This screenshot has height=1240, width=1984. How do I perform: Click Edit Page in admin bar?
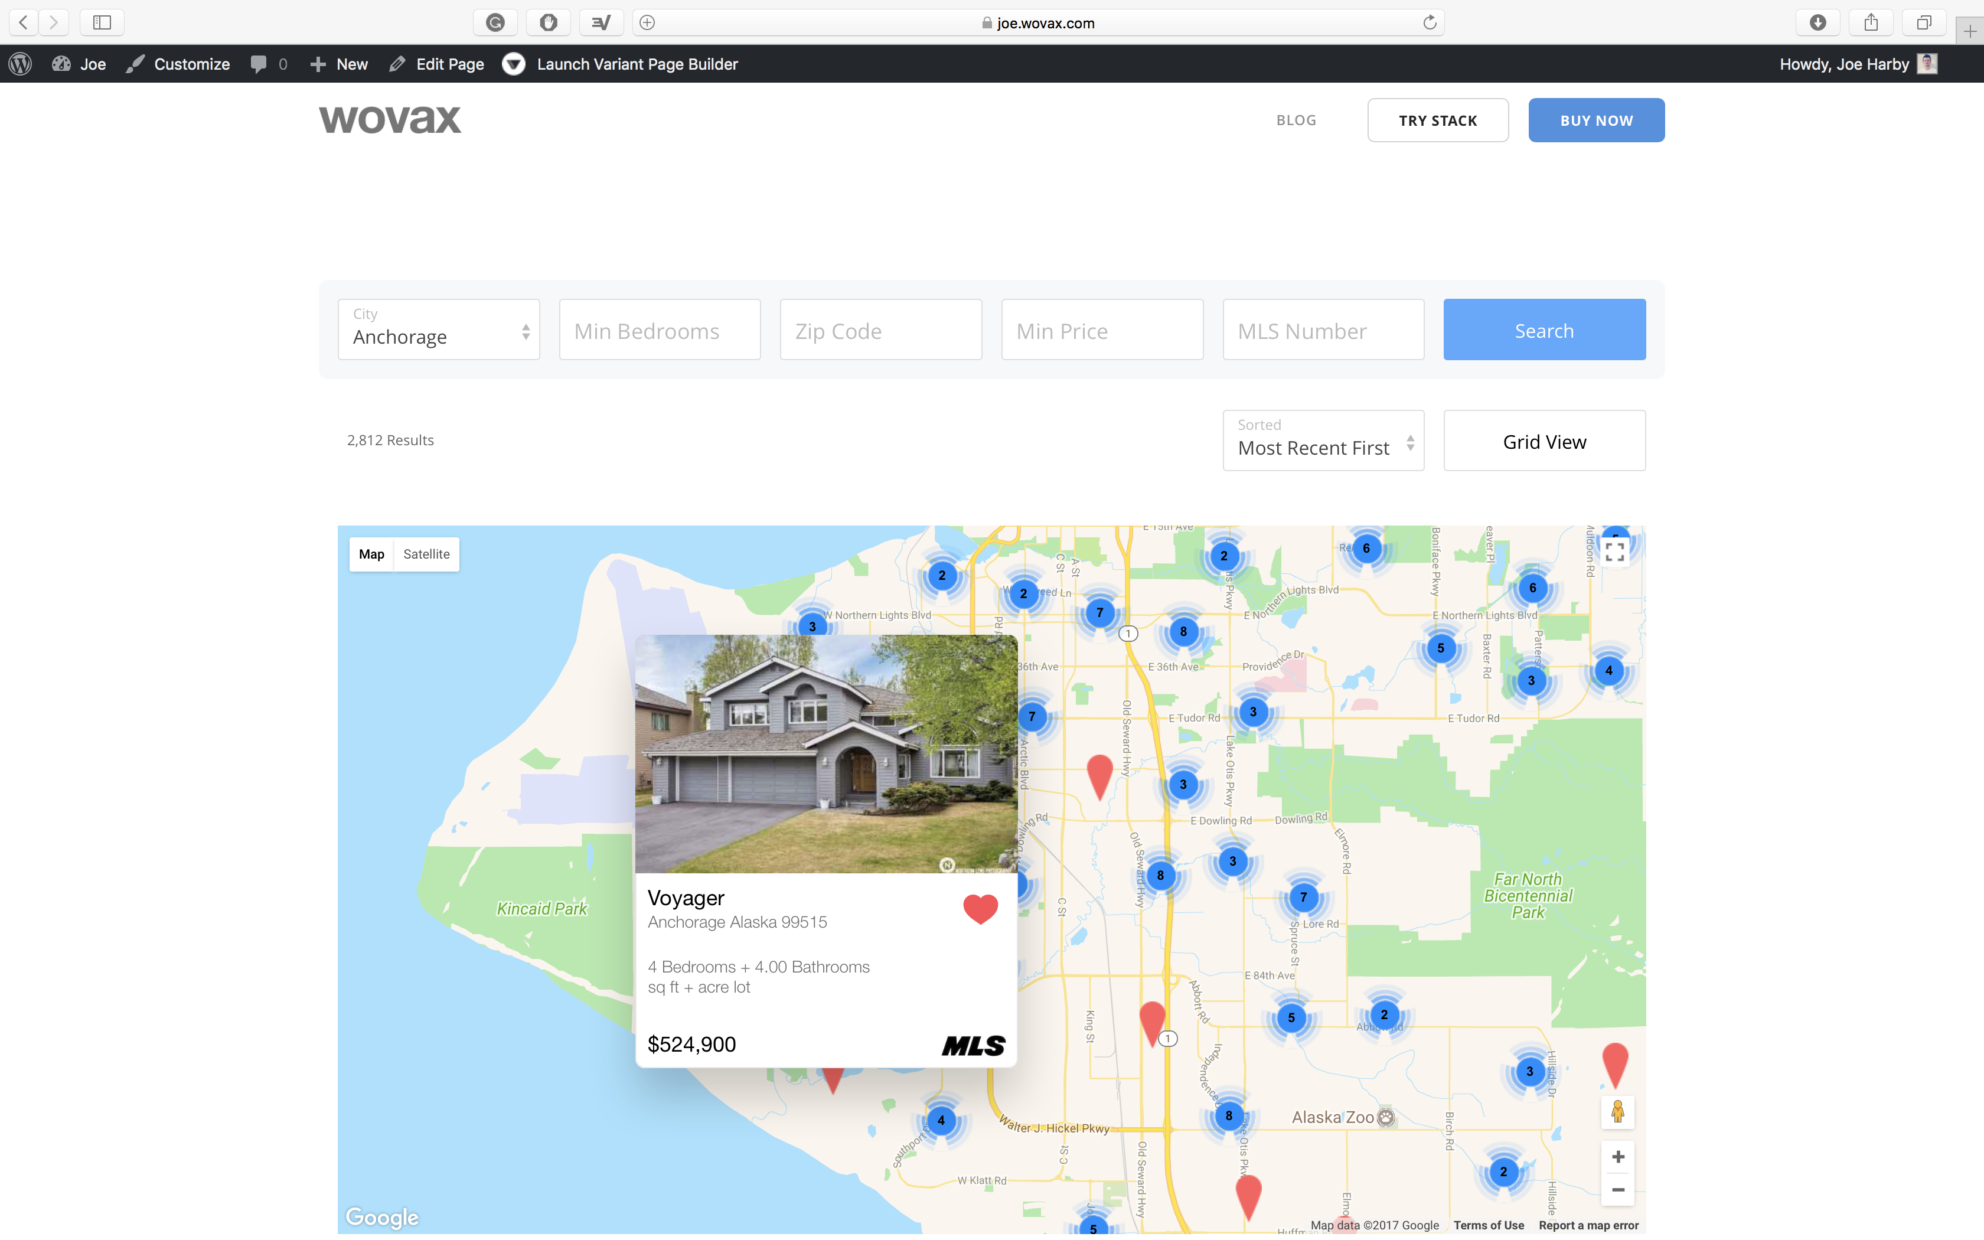coord(437,64)
